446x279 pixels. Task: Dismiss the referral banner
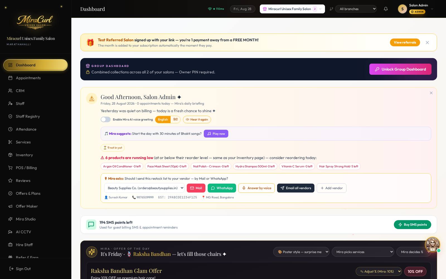point(427,42)
